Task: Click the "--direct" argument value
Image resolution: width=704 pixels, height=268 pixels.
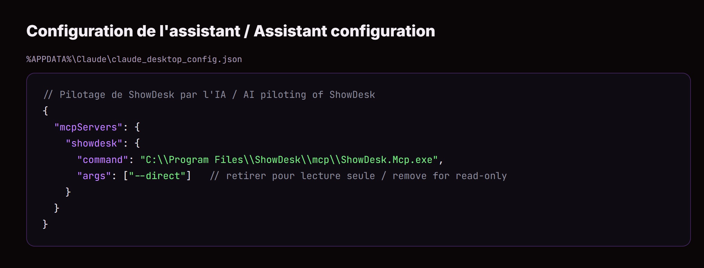Action: pyautogui.click(x=157, y=176)
